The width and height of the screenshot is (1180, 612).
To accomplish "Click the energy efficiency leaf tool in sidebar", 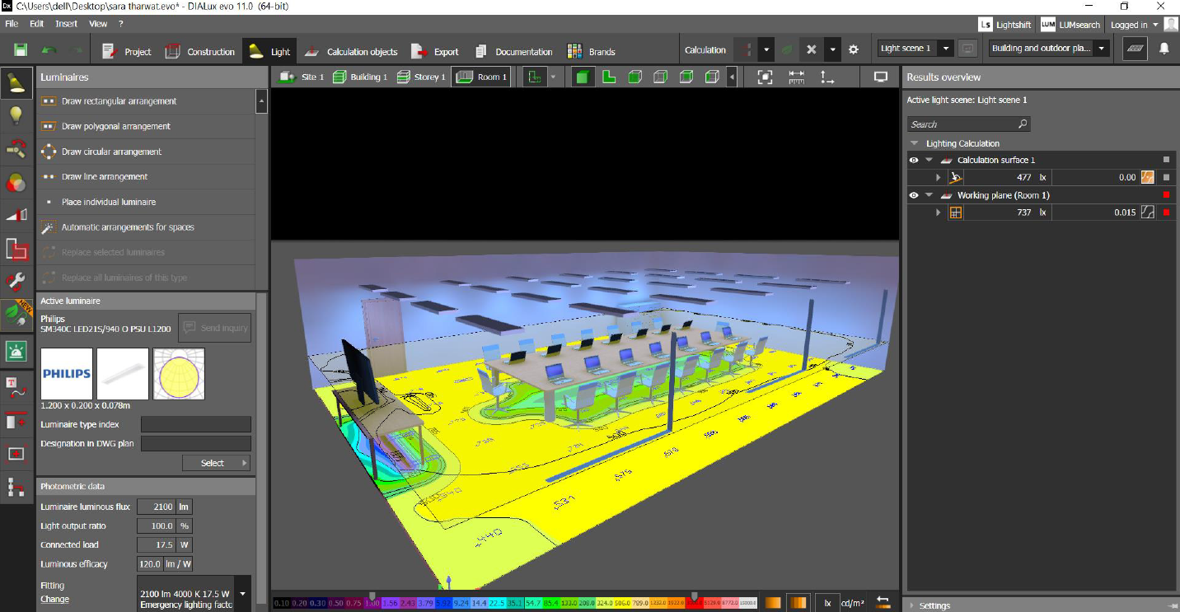I will [x=16, y=315].
